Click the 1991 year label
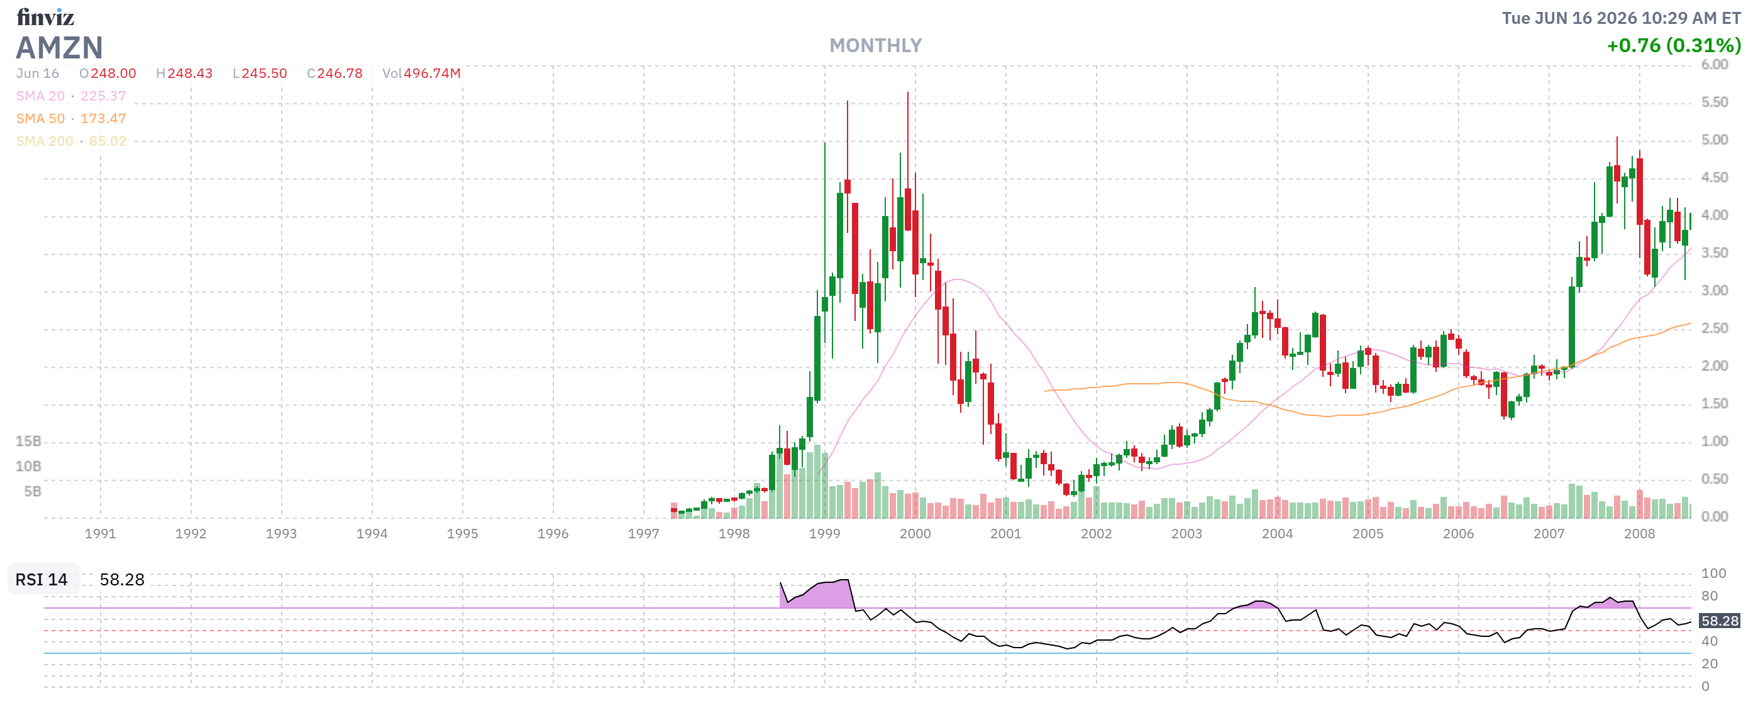 click(x=101, y=535)
